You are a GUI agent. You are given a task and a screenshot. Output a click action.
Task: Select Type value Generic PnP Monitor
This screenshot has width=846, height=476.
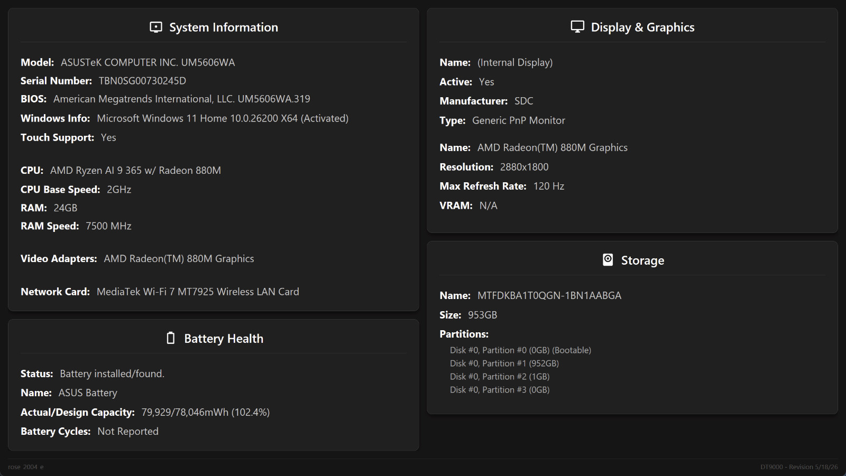519,120
